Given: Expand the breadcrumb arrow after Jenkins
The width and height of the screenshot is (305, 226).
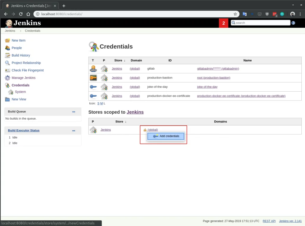Looking at the screenshot, I should point(21,31).
